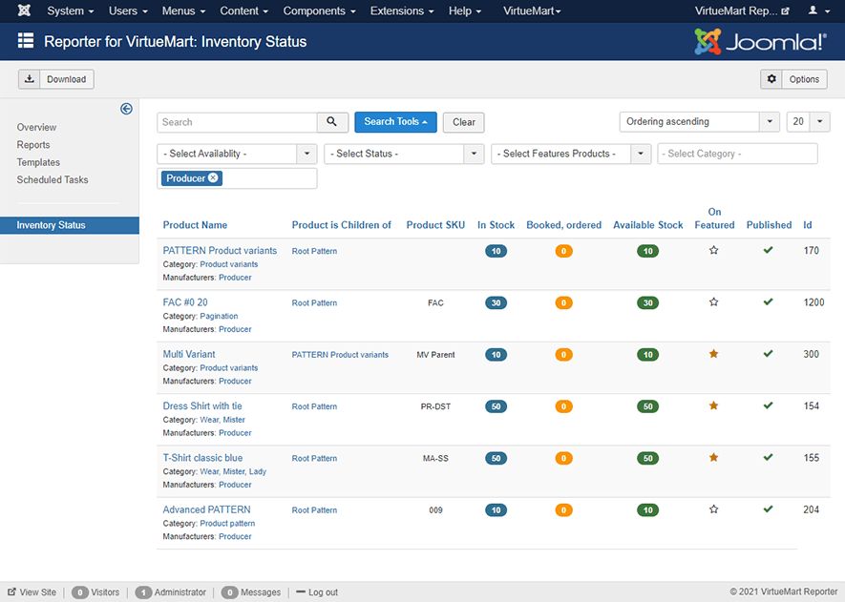Image resolution: width=845 pixels, height=602 pixels.
Task: Open T-Shirt classic blue product
Action: pos(202,458)
